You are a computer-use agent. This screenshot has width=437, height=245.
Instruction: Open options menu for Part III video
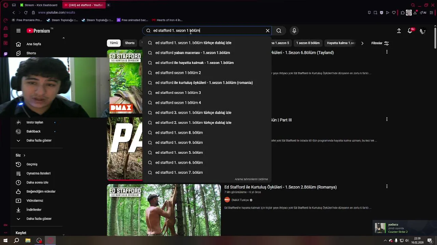pos(387,119)
